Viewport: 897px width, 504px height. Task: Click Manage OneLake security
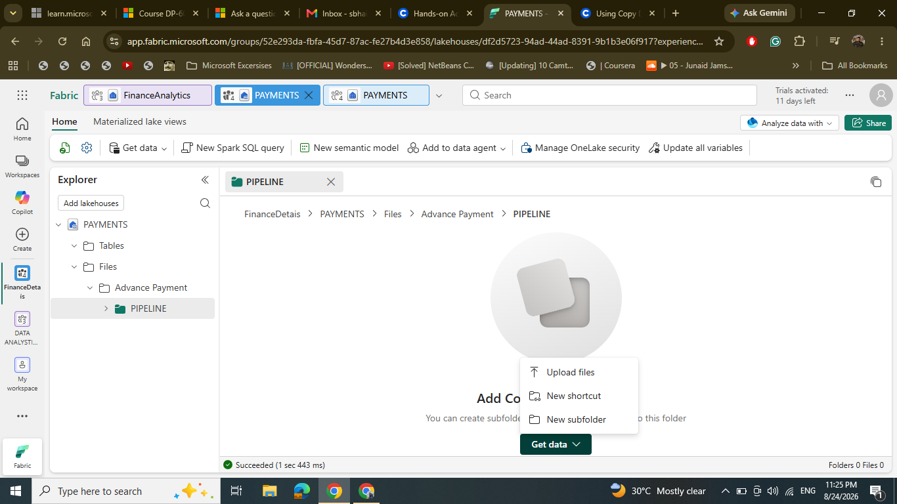point(580,148)
